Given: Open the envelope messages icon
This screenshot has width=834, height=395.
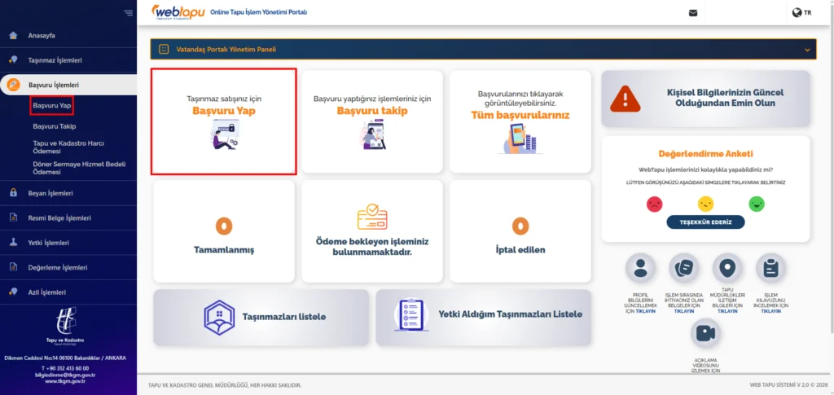Looking at the screenshot, I should point(692,13).
